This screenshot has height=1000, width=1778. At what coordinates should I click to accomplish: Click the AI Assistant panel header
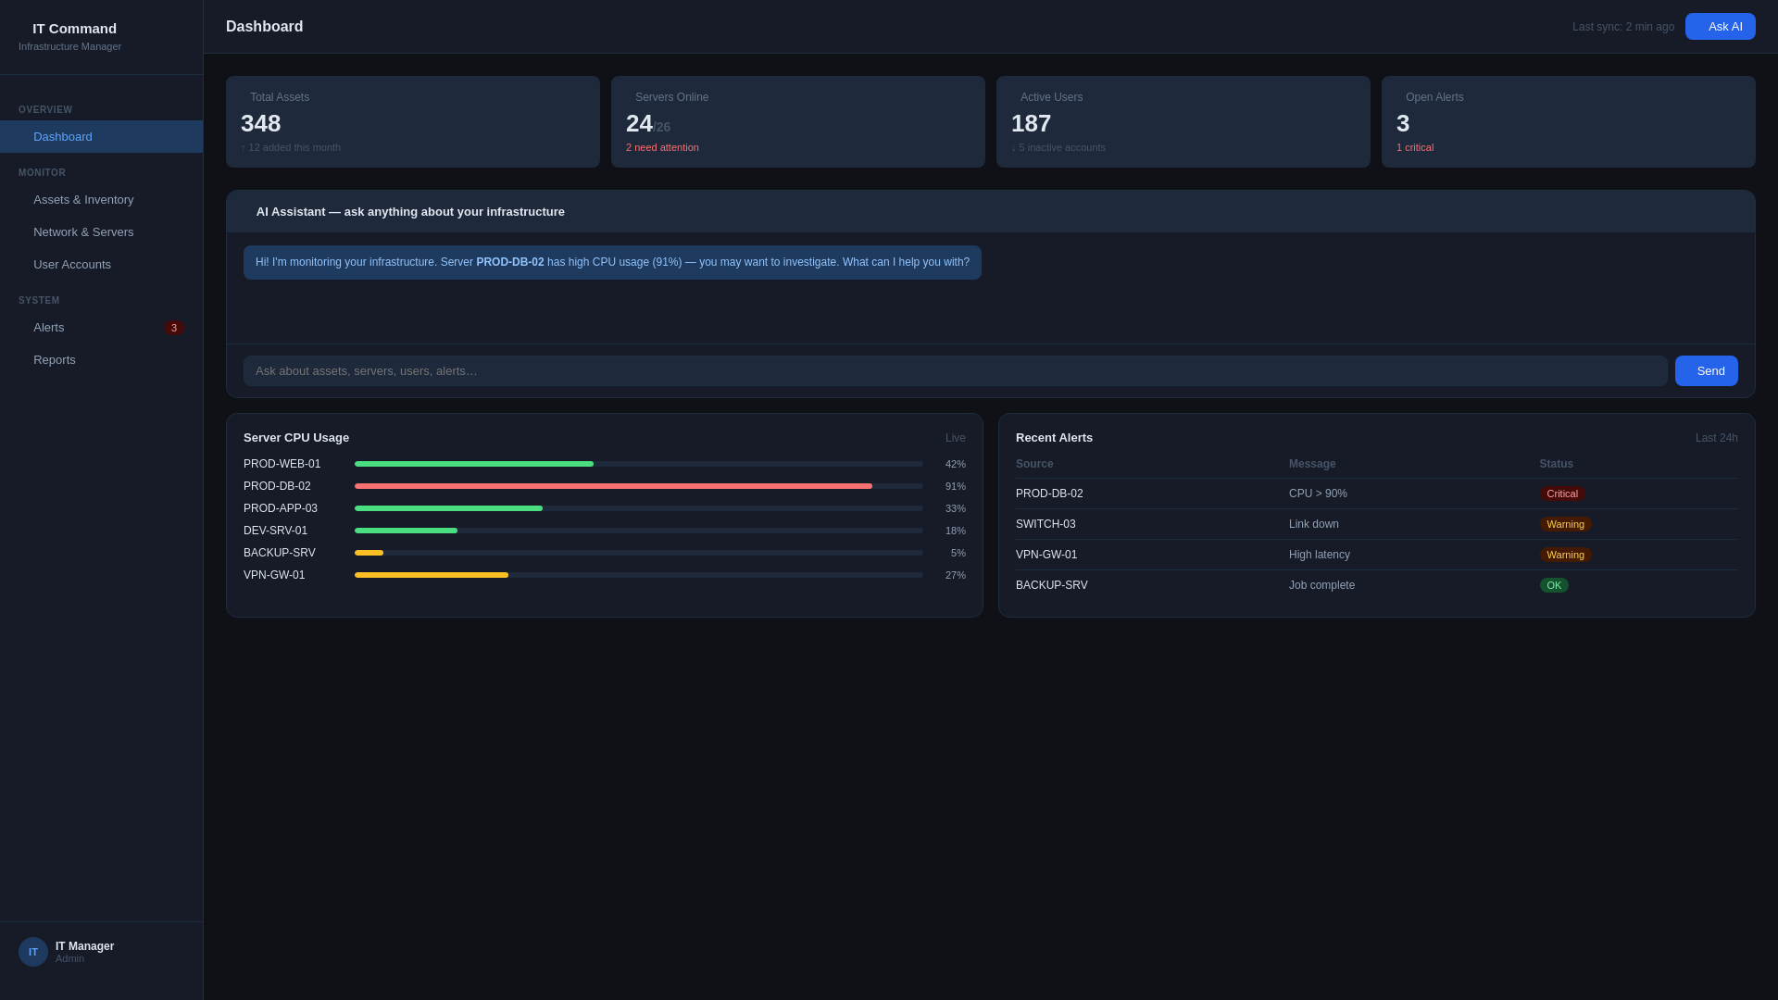991,212
